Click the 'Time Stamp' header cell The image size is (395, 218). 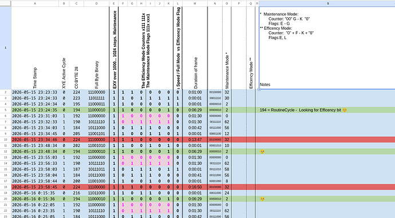click(35, 48)
